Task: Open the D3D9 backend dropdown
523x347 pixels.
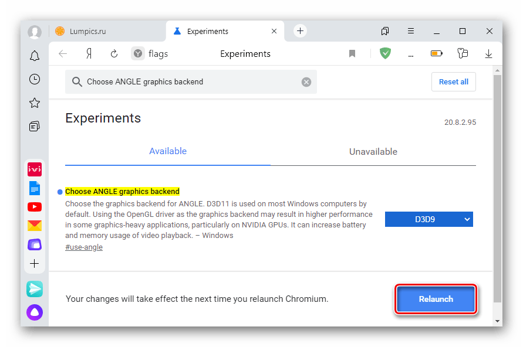Action: point(428,219)
